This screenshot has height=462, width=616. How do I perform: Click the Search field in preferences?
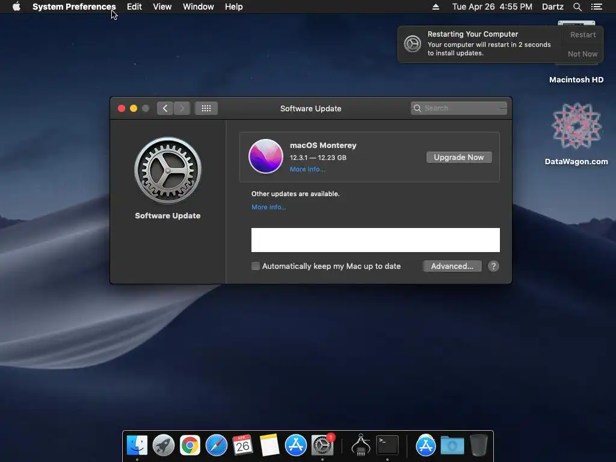click(x=459, y=108)
